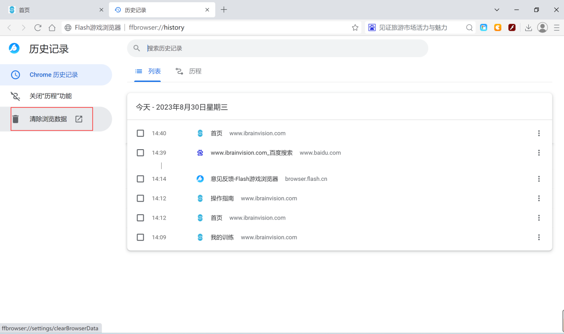
Task: Click the favicon of the 我的训练 entry
Action: (200, 237)
